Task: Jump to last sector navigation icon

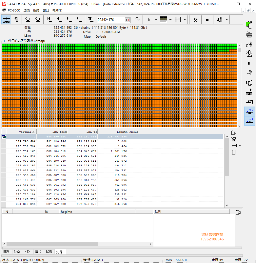Action: (79, 20)
